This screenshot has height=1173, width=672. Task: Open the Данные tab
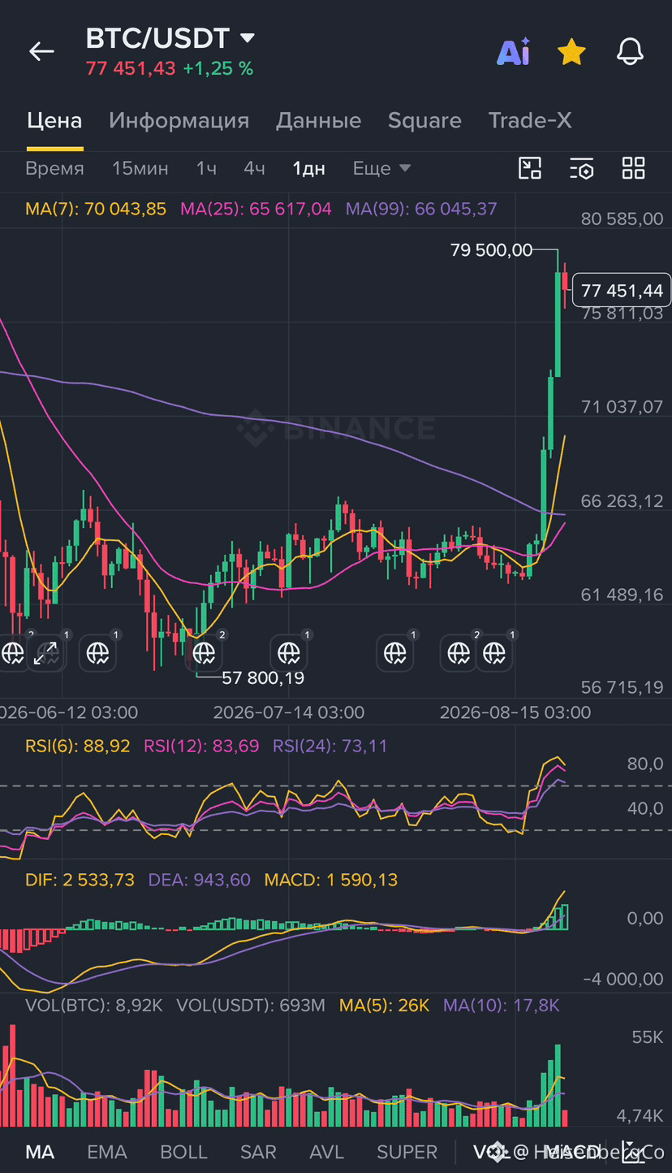[x=318, y=120]
